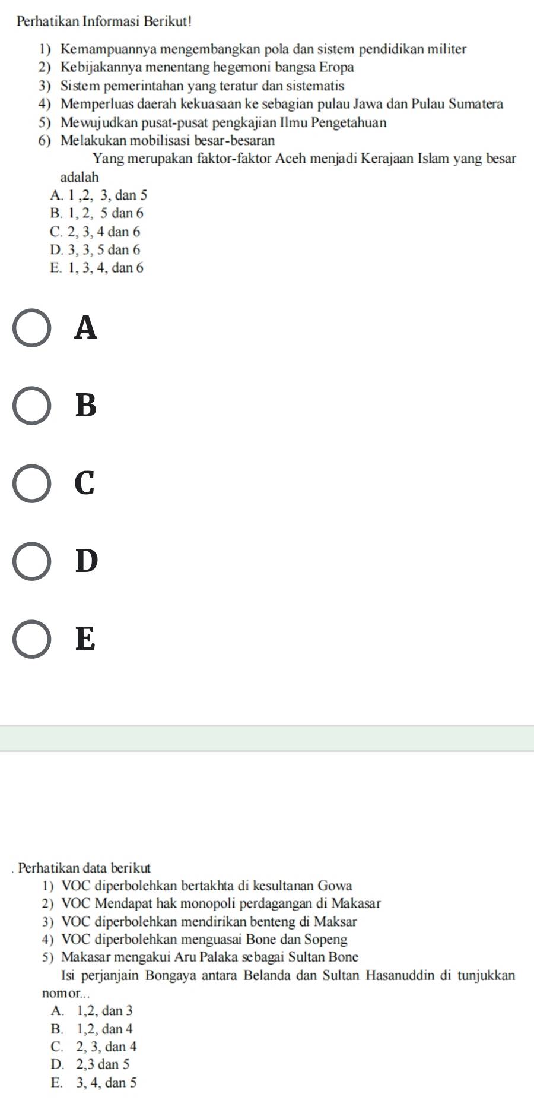Pick the radio circle for answer D

pos(32,561)
